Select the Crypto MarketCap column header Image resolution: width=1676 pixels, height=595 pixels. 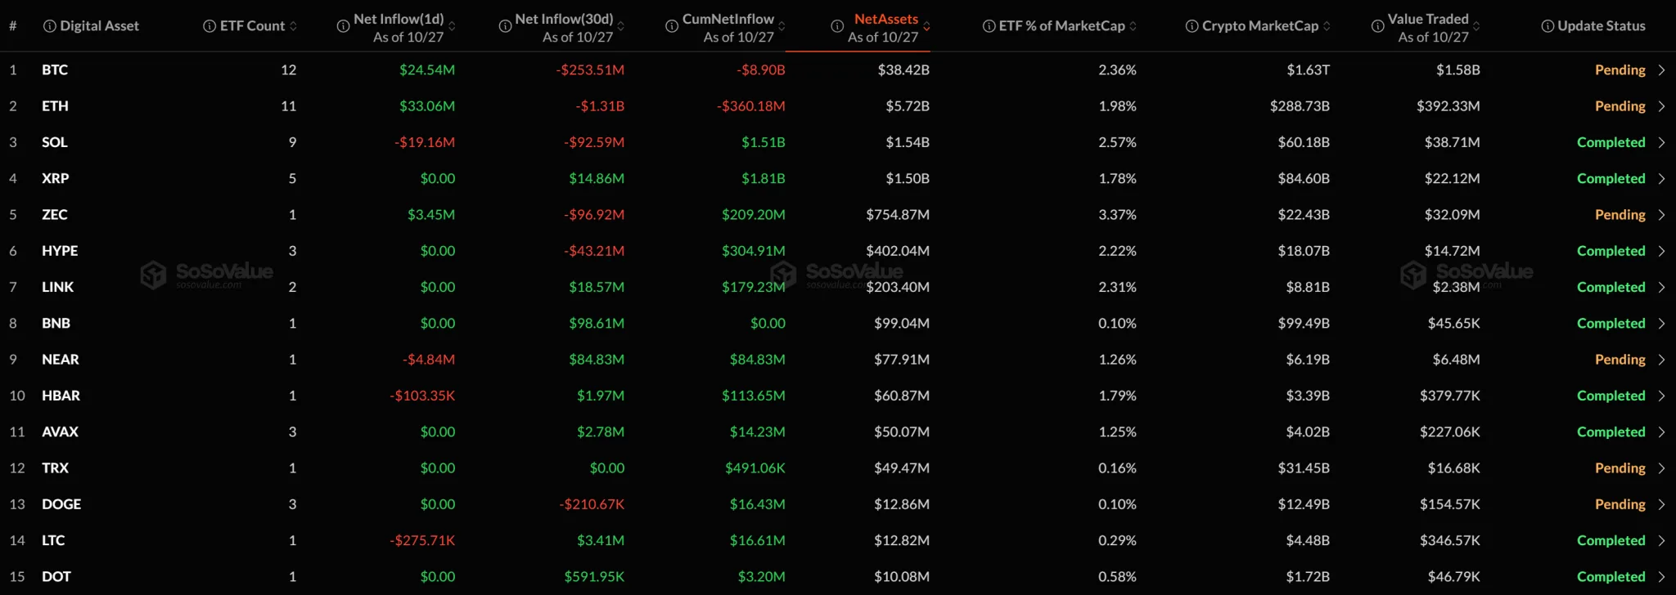(1260, 26)
